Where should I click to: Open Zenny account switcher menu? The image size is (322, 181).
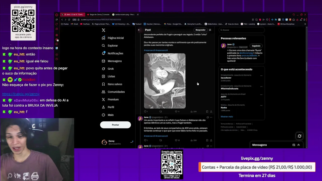[131, 142]
